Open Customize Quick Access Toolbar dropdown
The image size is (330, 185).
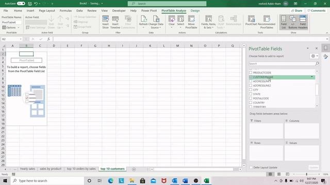(x=52, y=4)
